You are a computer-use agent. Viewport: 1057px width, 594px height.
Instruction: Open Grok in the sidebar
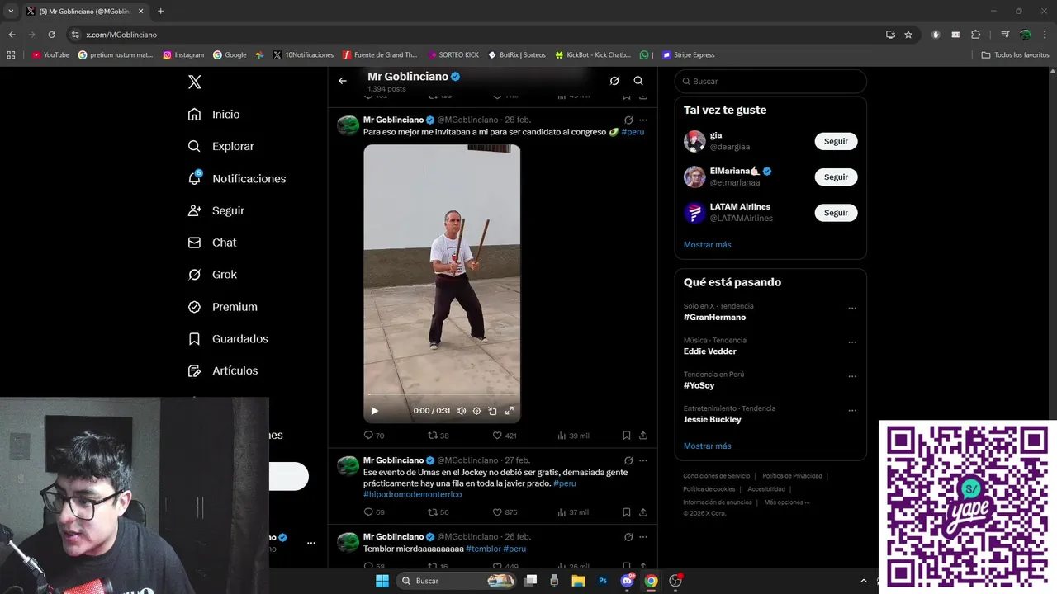pyautogui.click(x=212, y=275)
